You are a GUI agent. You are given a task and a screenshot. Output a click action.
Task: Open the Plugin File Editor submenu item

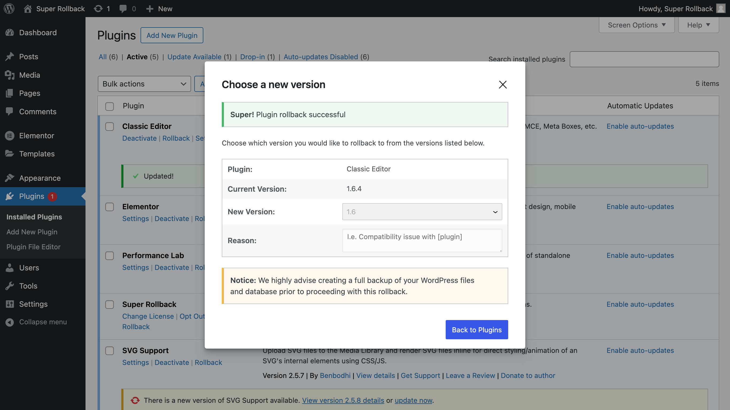tap(33, 247)
